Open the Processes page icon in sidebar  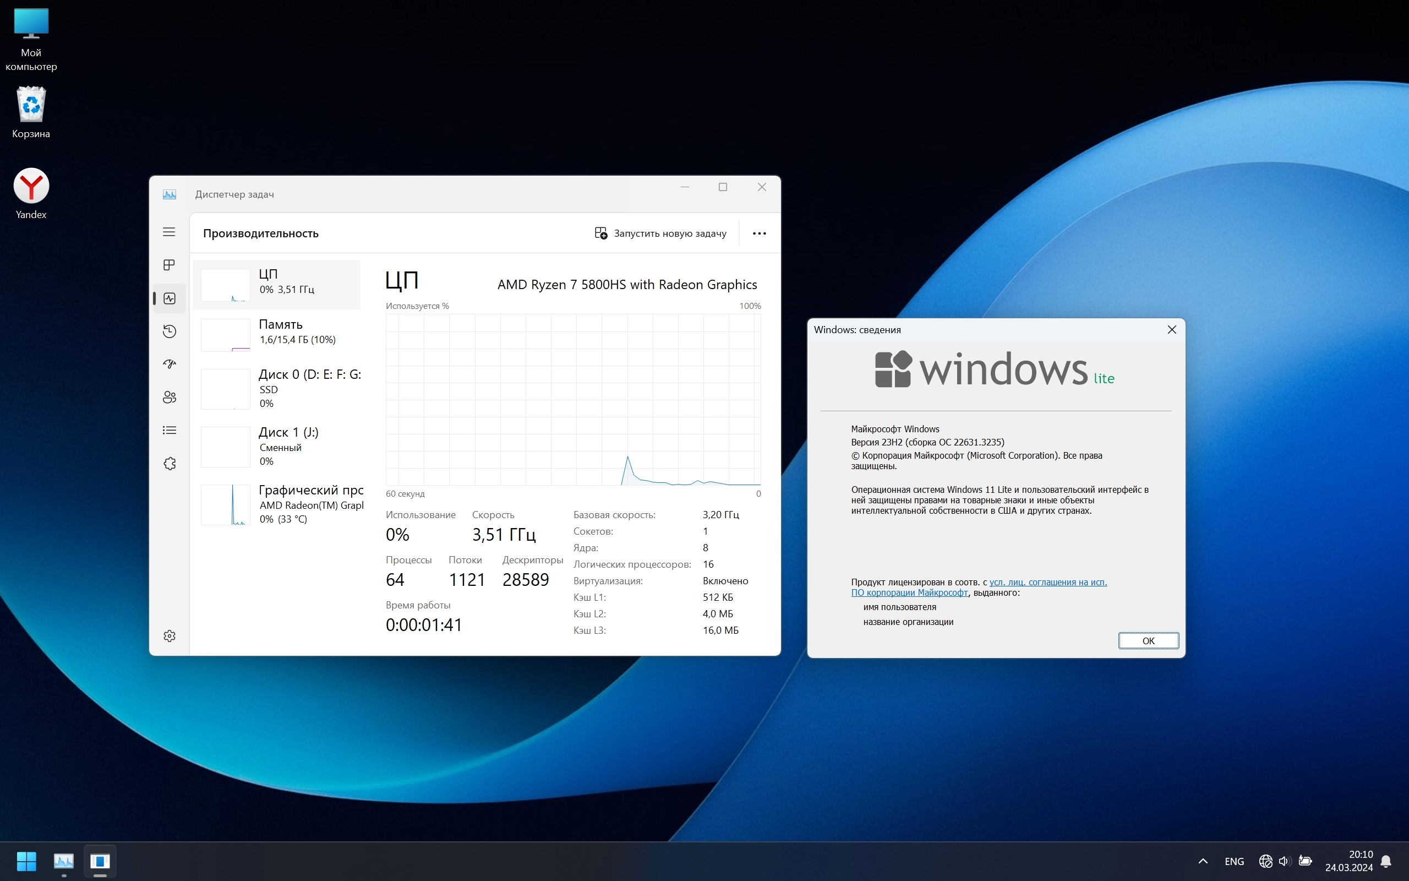[169, 265]
